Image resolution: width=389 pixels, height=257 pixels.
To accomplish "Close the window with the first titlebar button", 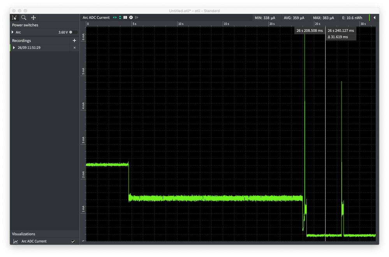I will coord(14,11).
